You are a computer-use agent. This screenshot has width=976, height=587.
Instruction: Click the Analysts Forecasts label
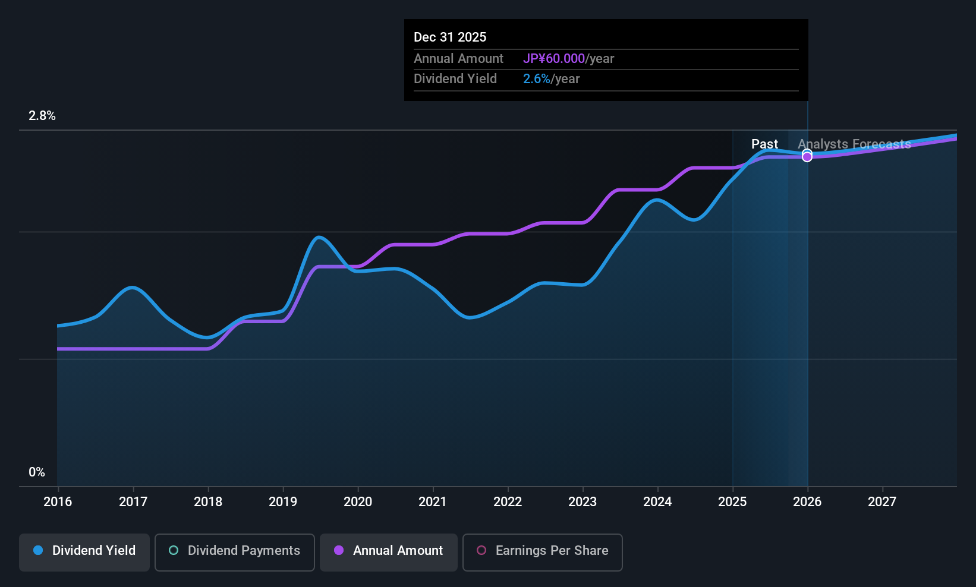click(x=854, y=144)
